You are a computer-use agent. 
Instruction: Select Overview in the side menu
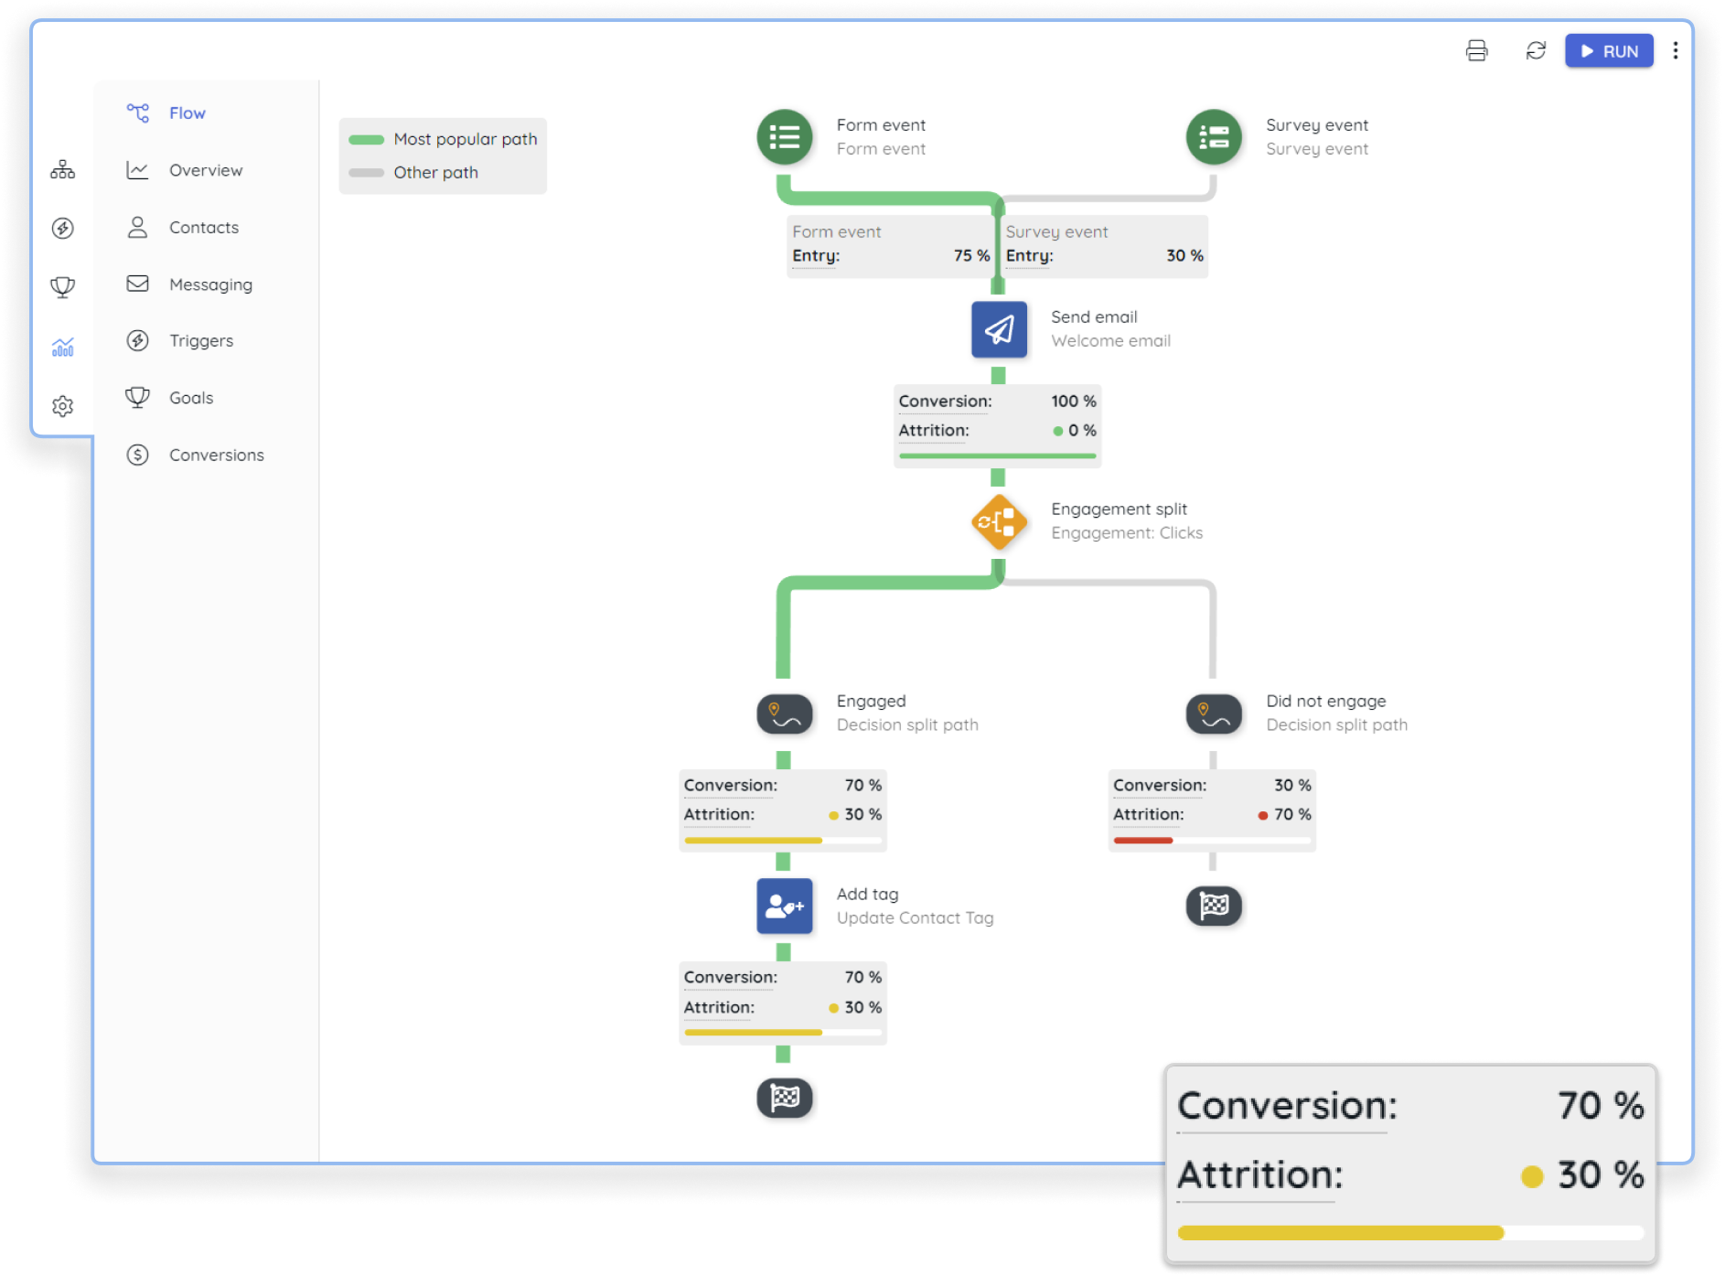click(x=206, y=170)
